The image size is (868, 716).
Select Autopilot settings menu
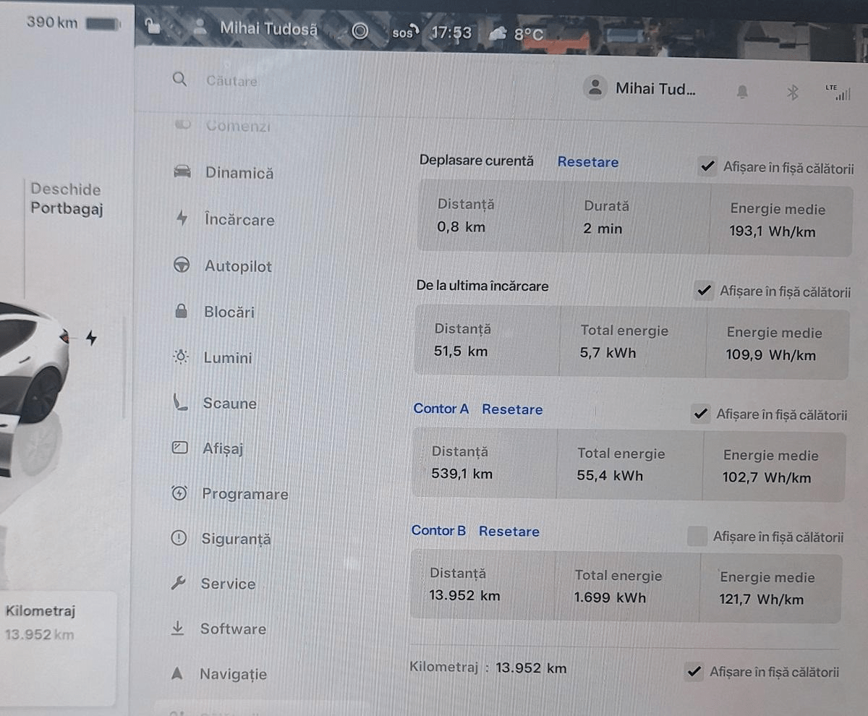pos(238,266)
